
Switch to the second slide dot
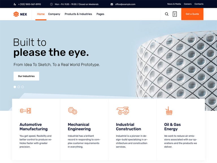19,87
